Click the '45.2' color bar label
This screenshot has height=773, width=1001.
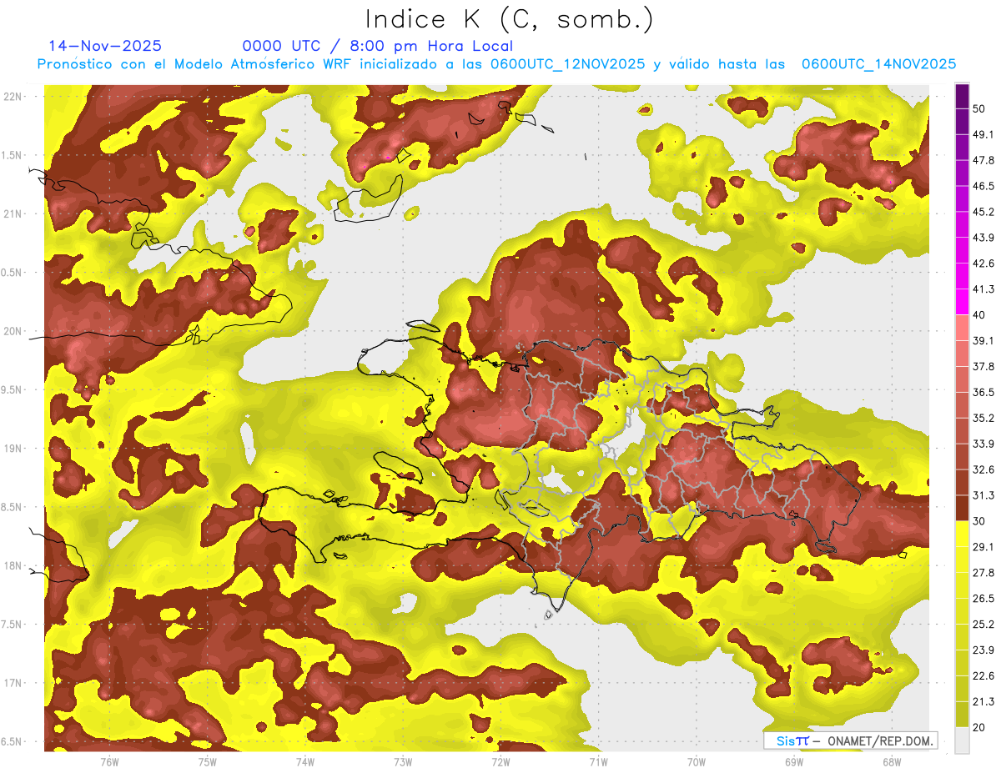click(983, 212)
